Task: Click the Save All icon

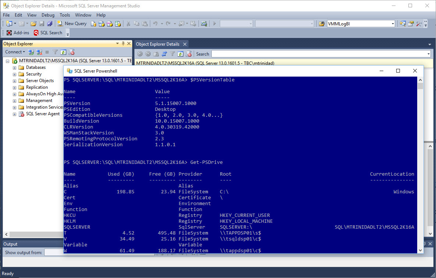Action: point(50,24)
